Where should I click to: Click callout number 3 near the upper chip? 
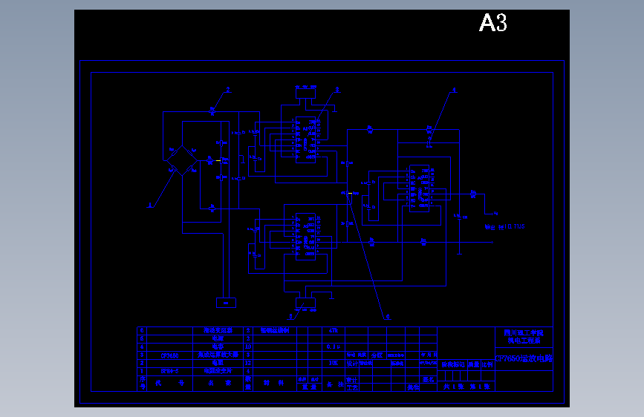pyautogui.click(x=337, y=90)
